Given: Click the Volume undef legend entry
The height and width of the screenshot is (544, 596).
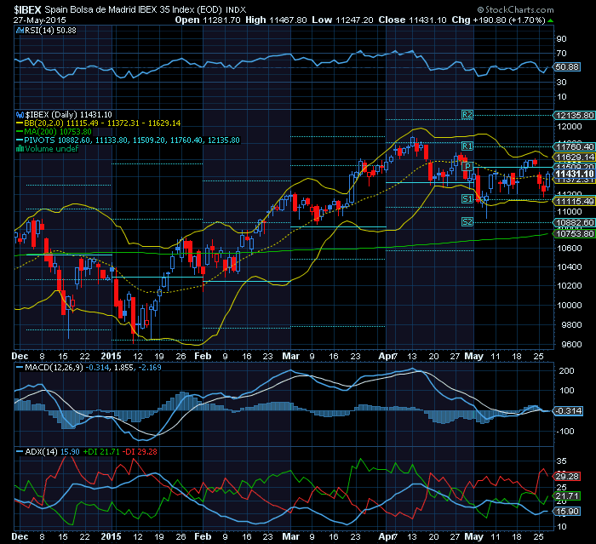Looking at the screenshot, I should pos(47,149).
